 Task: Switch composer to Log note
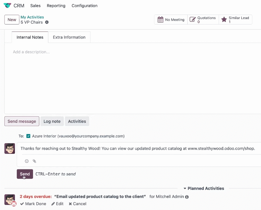coord(52,121)
